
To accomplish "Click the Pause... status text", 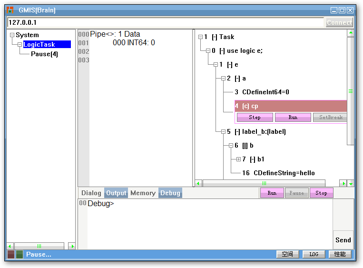I will [39, 254].
